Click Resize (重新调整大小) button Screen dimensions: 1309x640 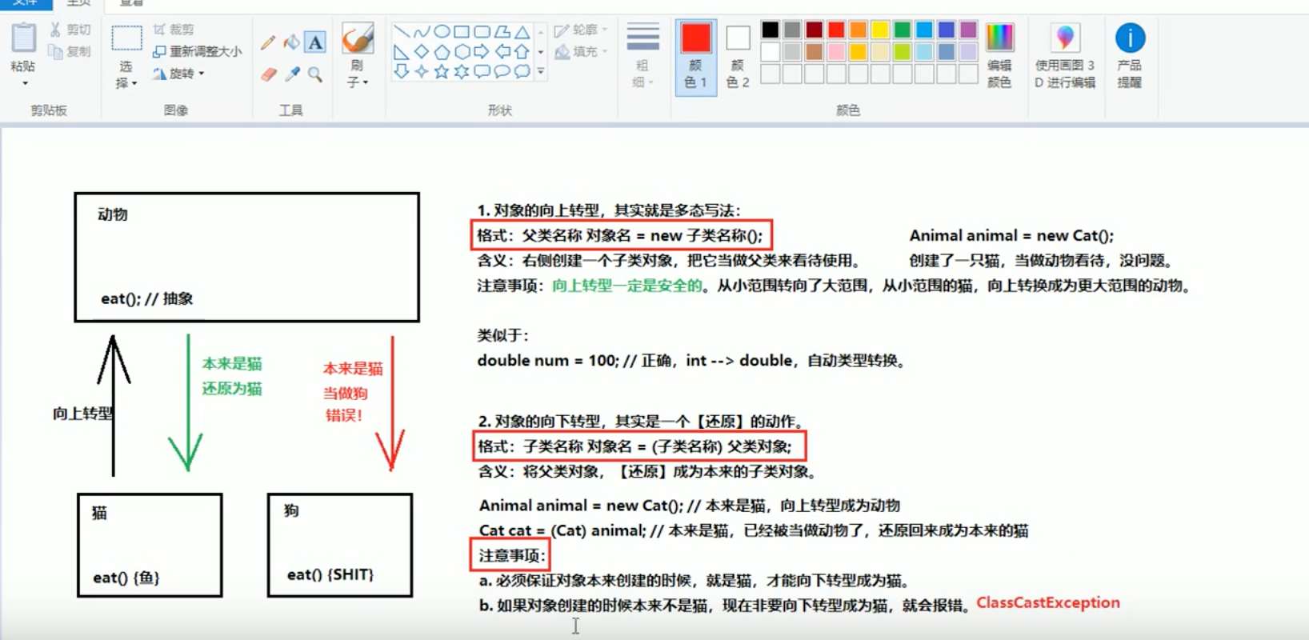pyautogui.click(x=198, y=51)
